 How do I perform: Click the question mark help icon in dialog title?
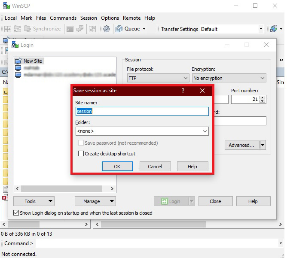tap(183, 91)
